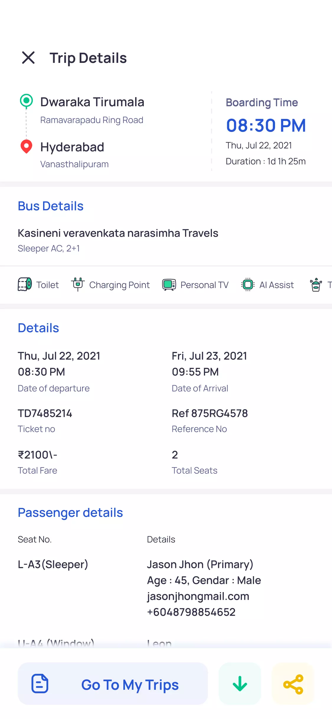
Task: Tap the Personal TV amenity icon
Action: [169, 285]
